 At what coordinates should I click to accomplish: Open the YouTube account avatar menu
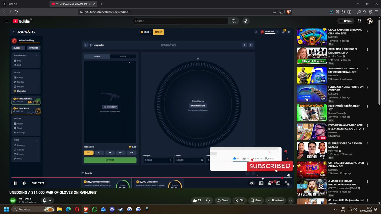[370, 21]
